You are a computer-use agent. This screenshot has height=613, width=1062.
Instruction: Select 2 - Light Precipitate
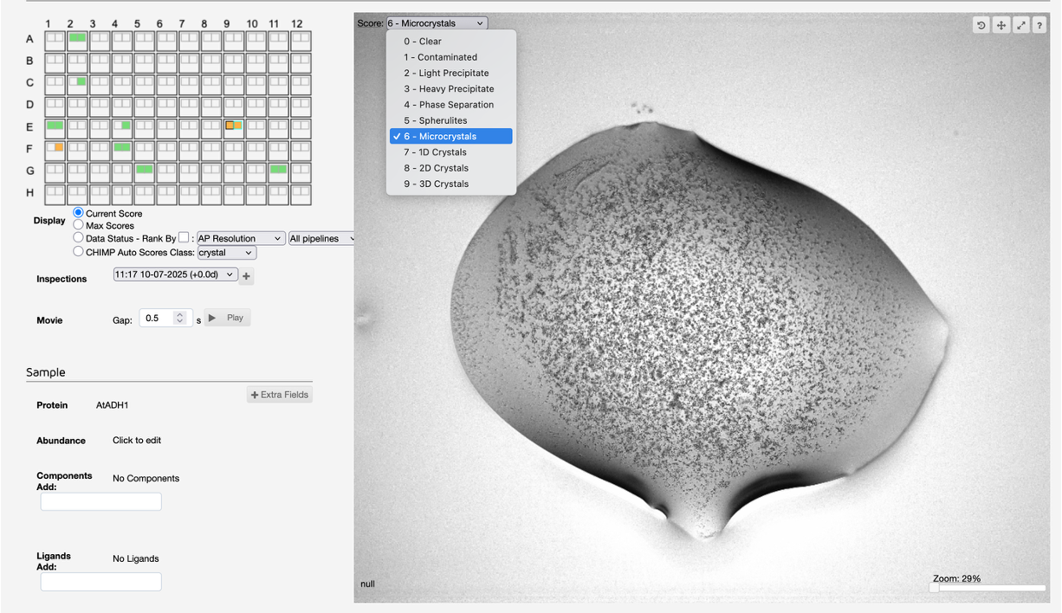[x=451, y=73]
